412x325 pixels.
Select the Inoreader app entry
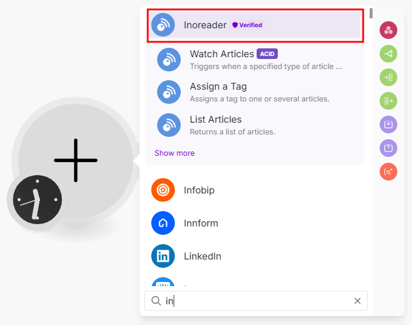click(255, 25)
